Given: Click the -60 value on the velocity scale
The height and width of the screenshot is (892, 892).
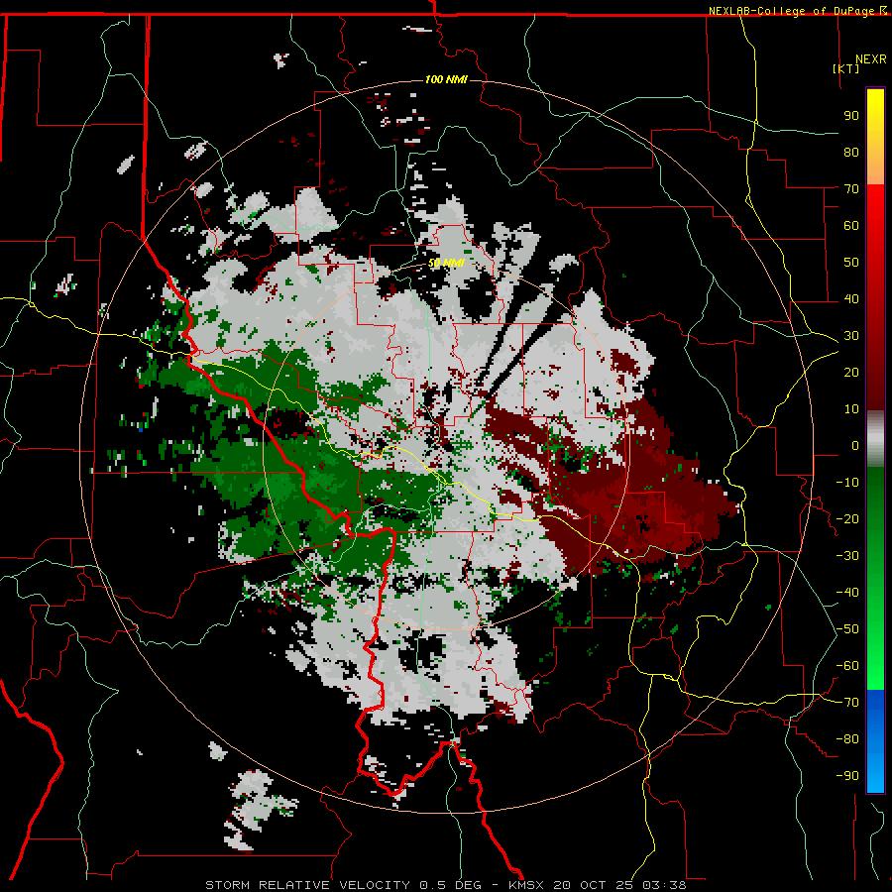Looking at the screenshot, I should (847, 666).
